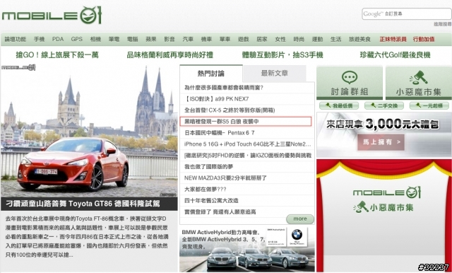This screenshot has width=452, height=273.
Task: Click the Mobile01 logo in the header
Action: (x=52, y=15)
